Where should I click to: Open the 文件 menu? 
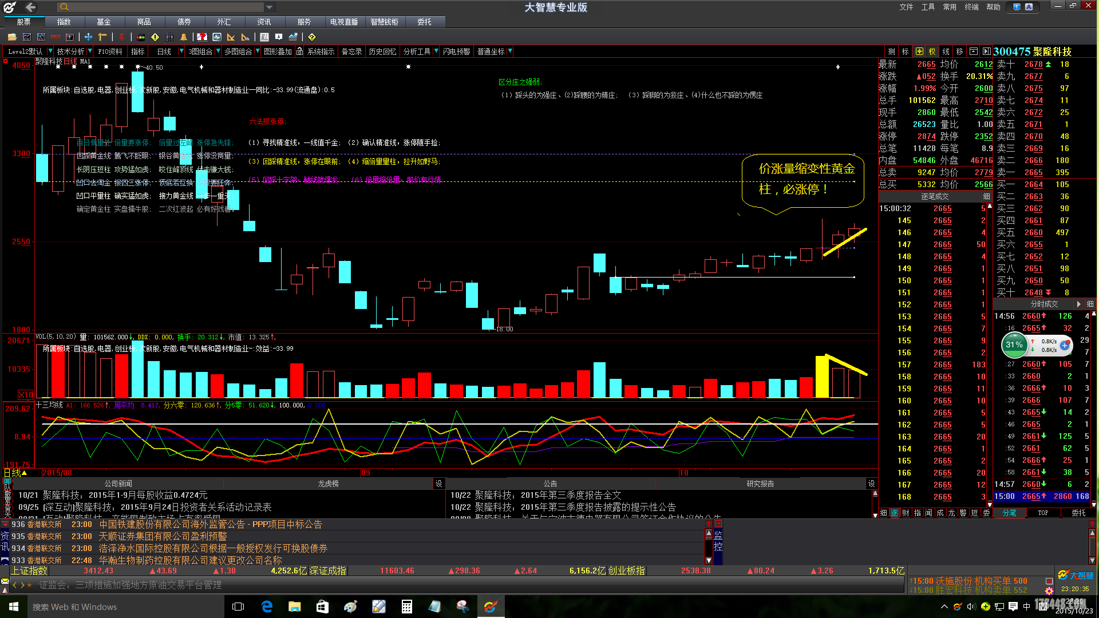point(906,7)
